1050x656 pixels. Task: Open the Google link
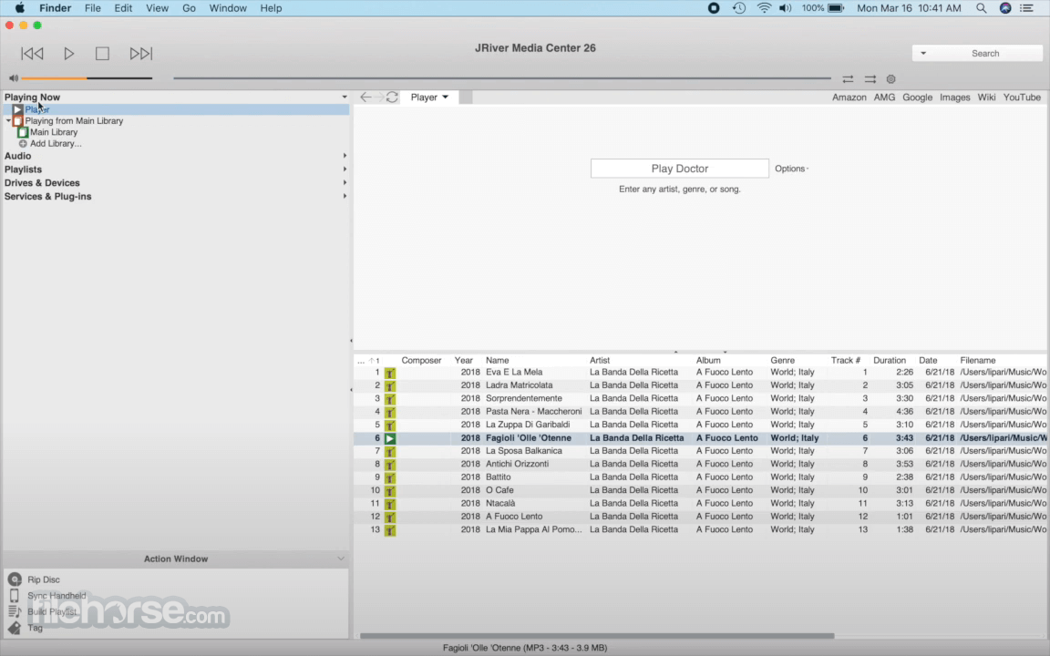pyautogui.click(x=917, y=97)
